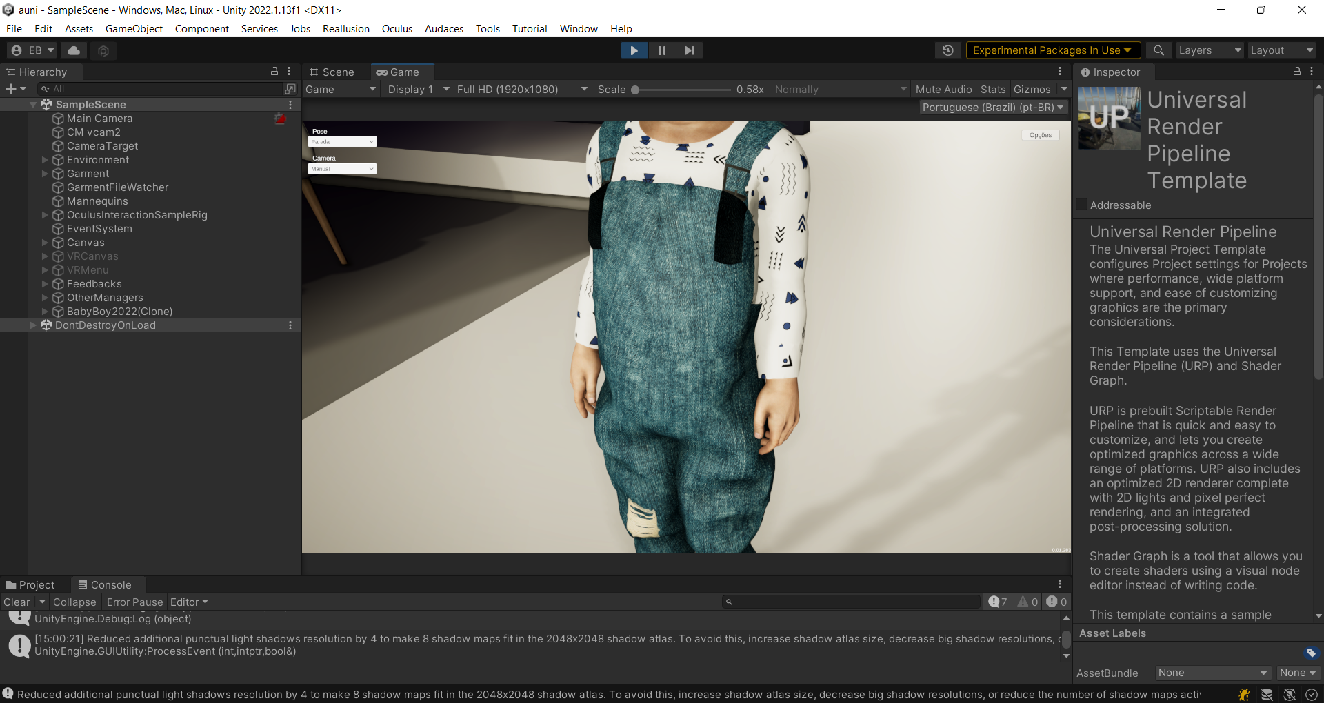Image resolution: width=1324 pixels, height=703 pixels.
Task: Toggle the info messages count filter
Action: (x=998, y=602)
